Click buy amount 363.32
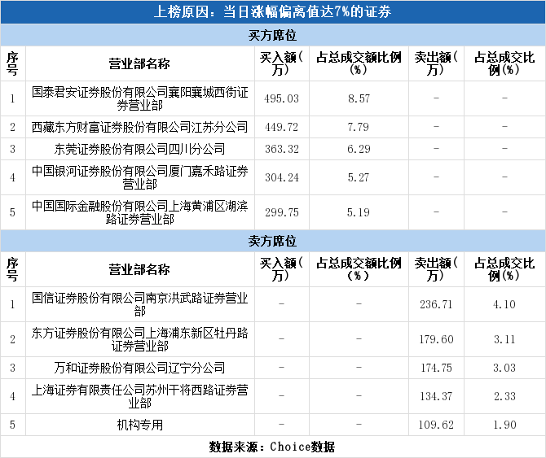Screen dimensions: 546x458 click(x=282, y=149)
